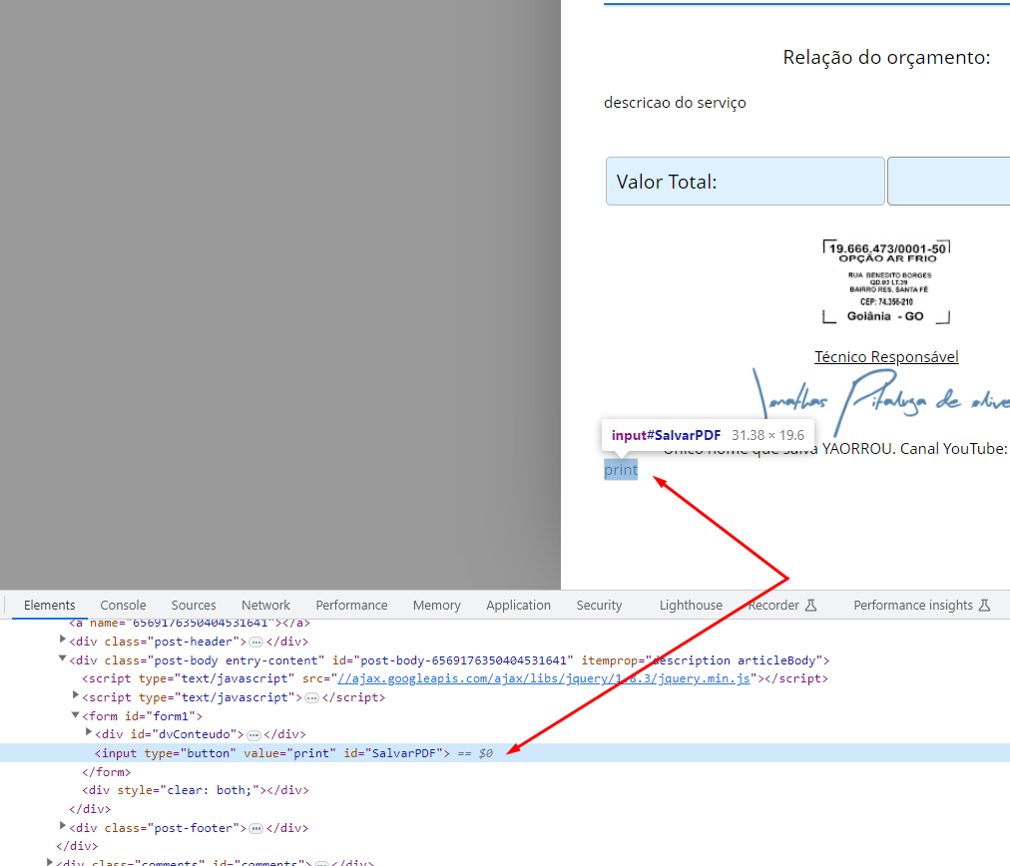
Task: Click the ellipsis in the post-header row
Action: click(x=255, y=642)
